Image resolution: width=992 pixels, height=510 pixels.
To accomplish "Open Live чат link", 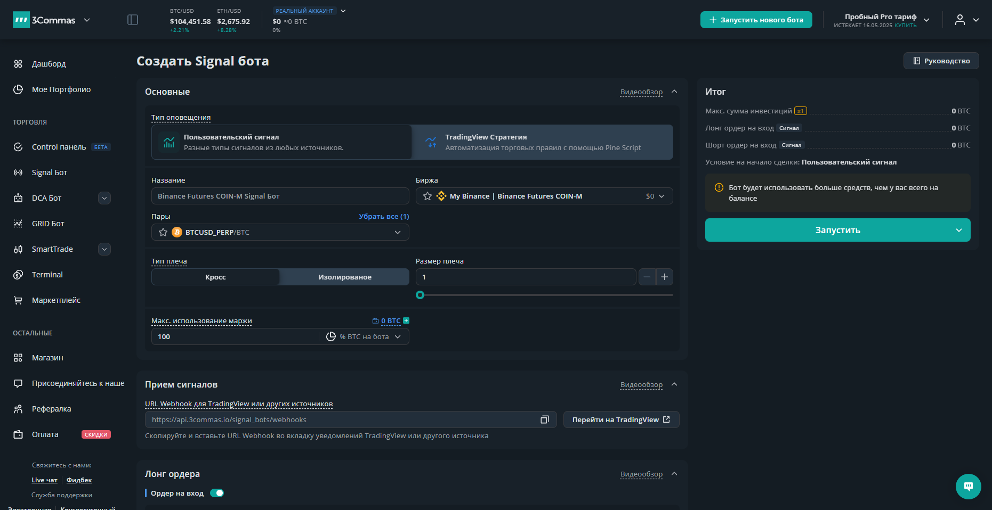I will 44,480.
